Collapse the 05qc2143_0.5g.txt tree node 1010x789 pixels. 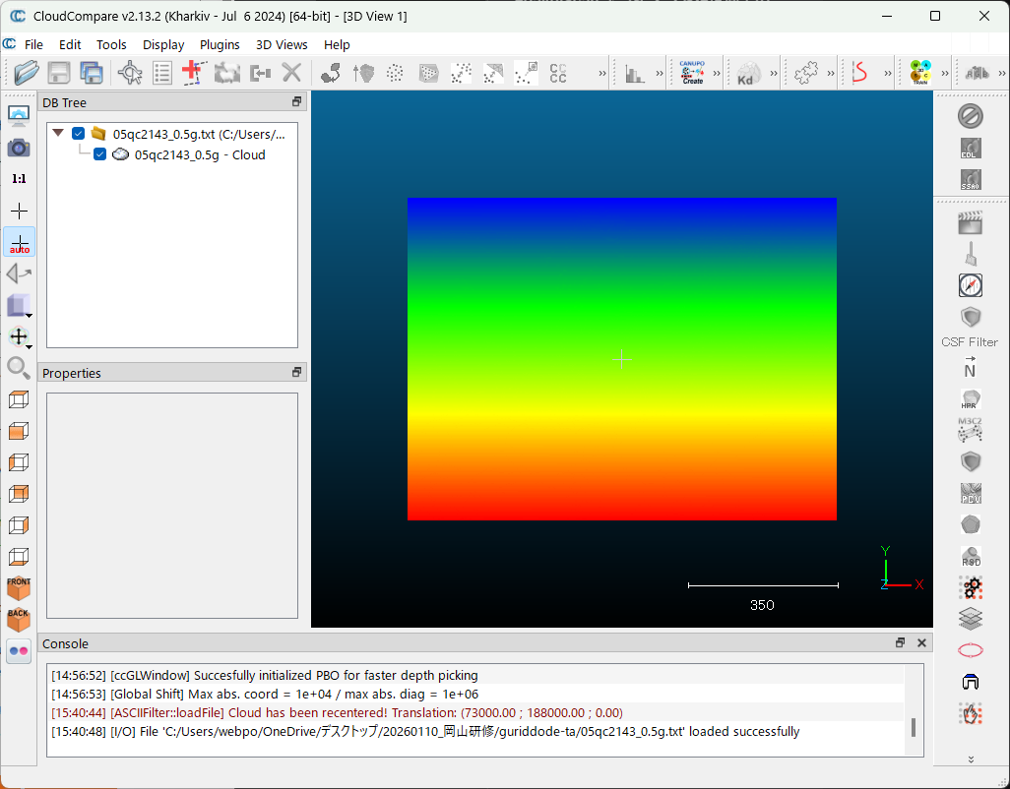(x=58, y=134)
